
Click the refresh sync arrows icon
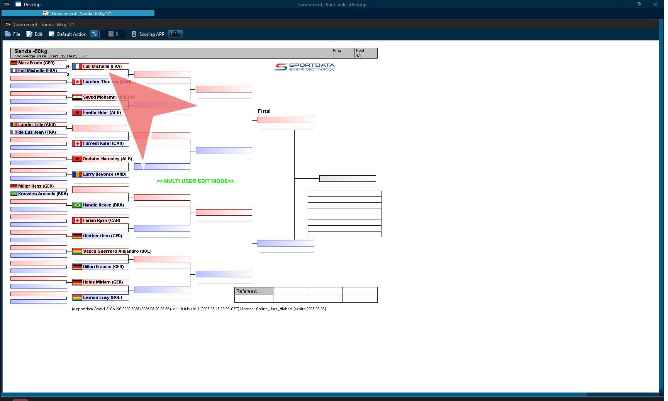(x=94, y=34)
